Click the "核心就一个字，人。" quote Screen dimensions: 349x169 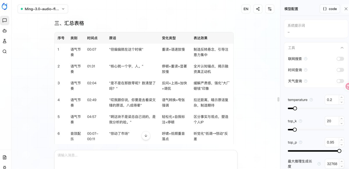tap(126, 66)
